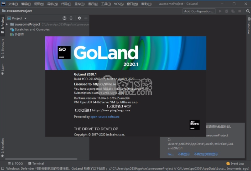Click the Fix... link in notification
Viewport: 251px width, 171px height.
pos(170,154)
